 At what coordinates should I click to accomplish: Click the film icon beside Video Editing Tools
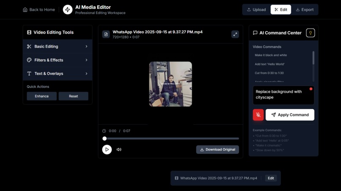pos(29,32)
